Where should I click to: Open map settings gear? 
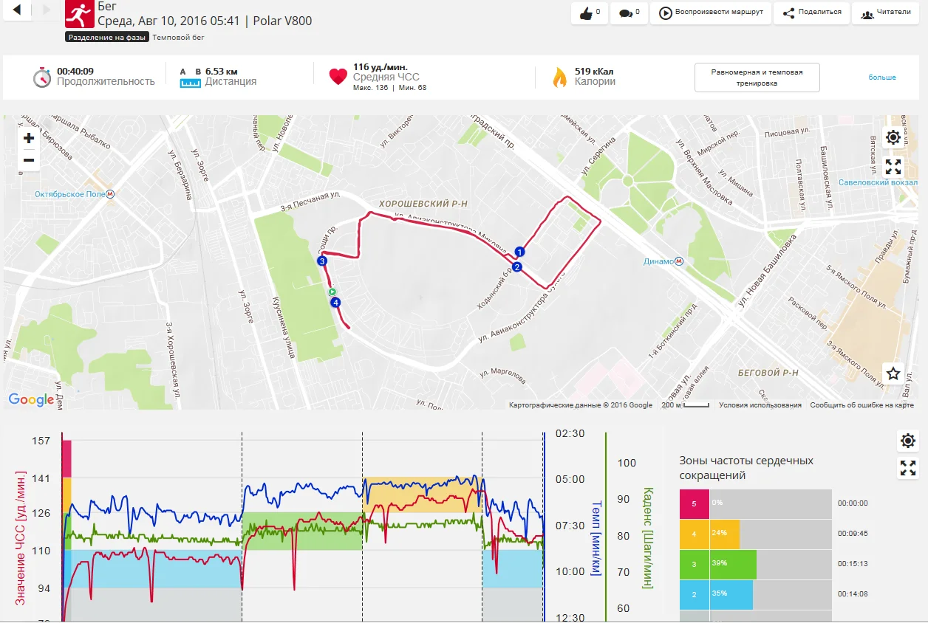click(x=893, y=137)
